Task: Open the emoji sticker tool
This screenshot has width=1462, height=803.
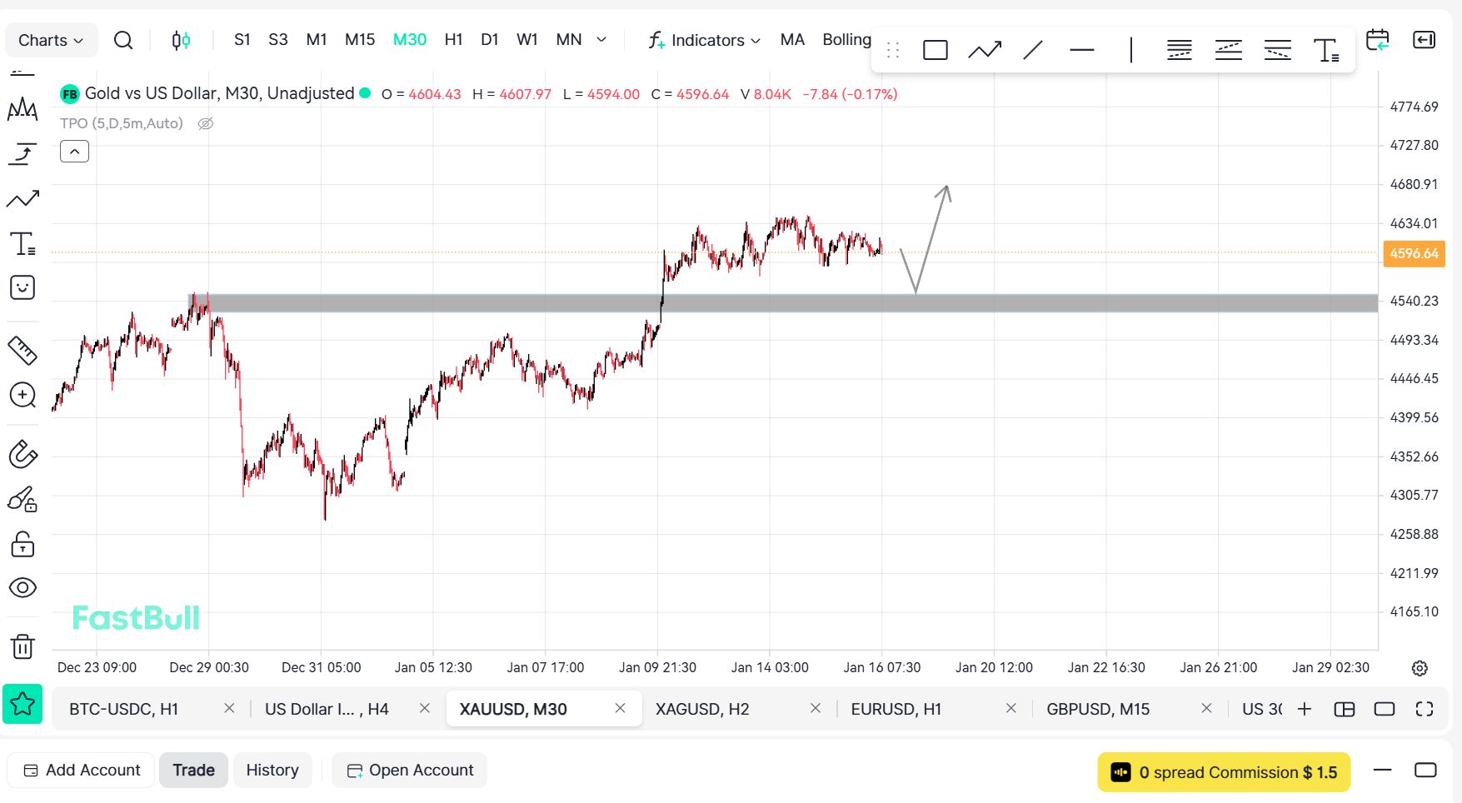Action: click(x=22, y=288)
